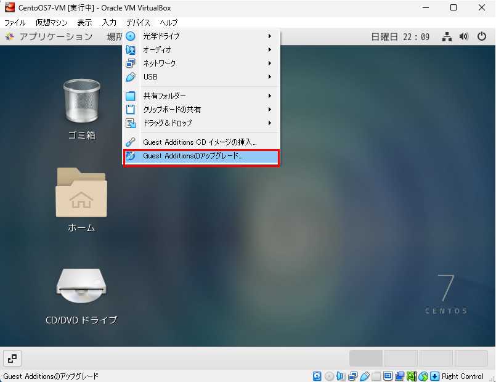Switch to first workspace in bottom-right switcher
Image resolution: width=496 pixels, height=382 pixels.
[x=366, y=358]
